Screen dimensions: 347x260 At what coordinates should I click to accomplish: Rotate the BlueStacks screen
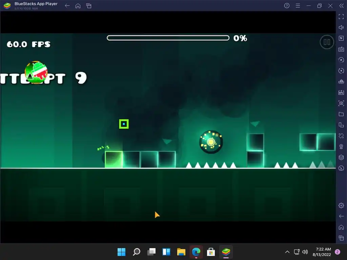tap(341, 136)
